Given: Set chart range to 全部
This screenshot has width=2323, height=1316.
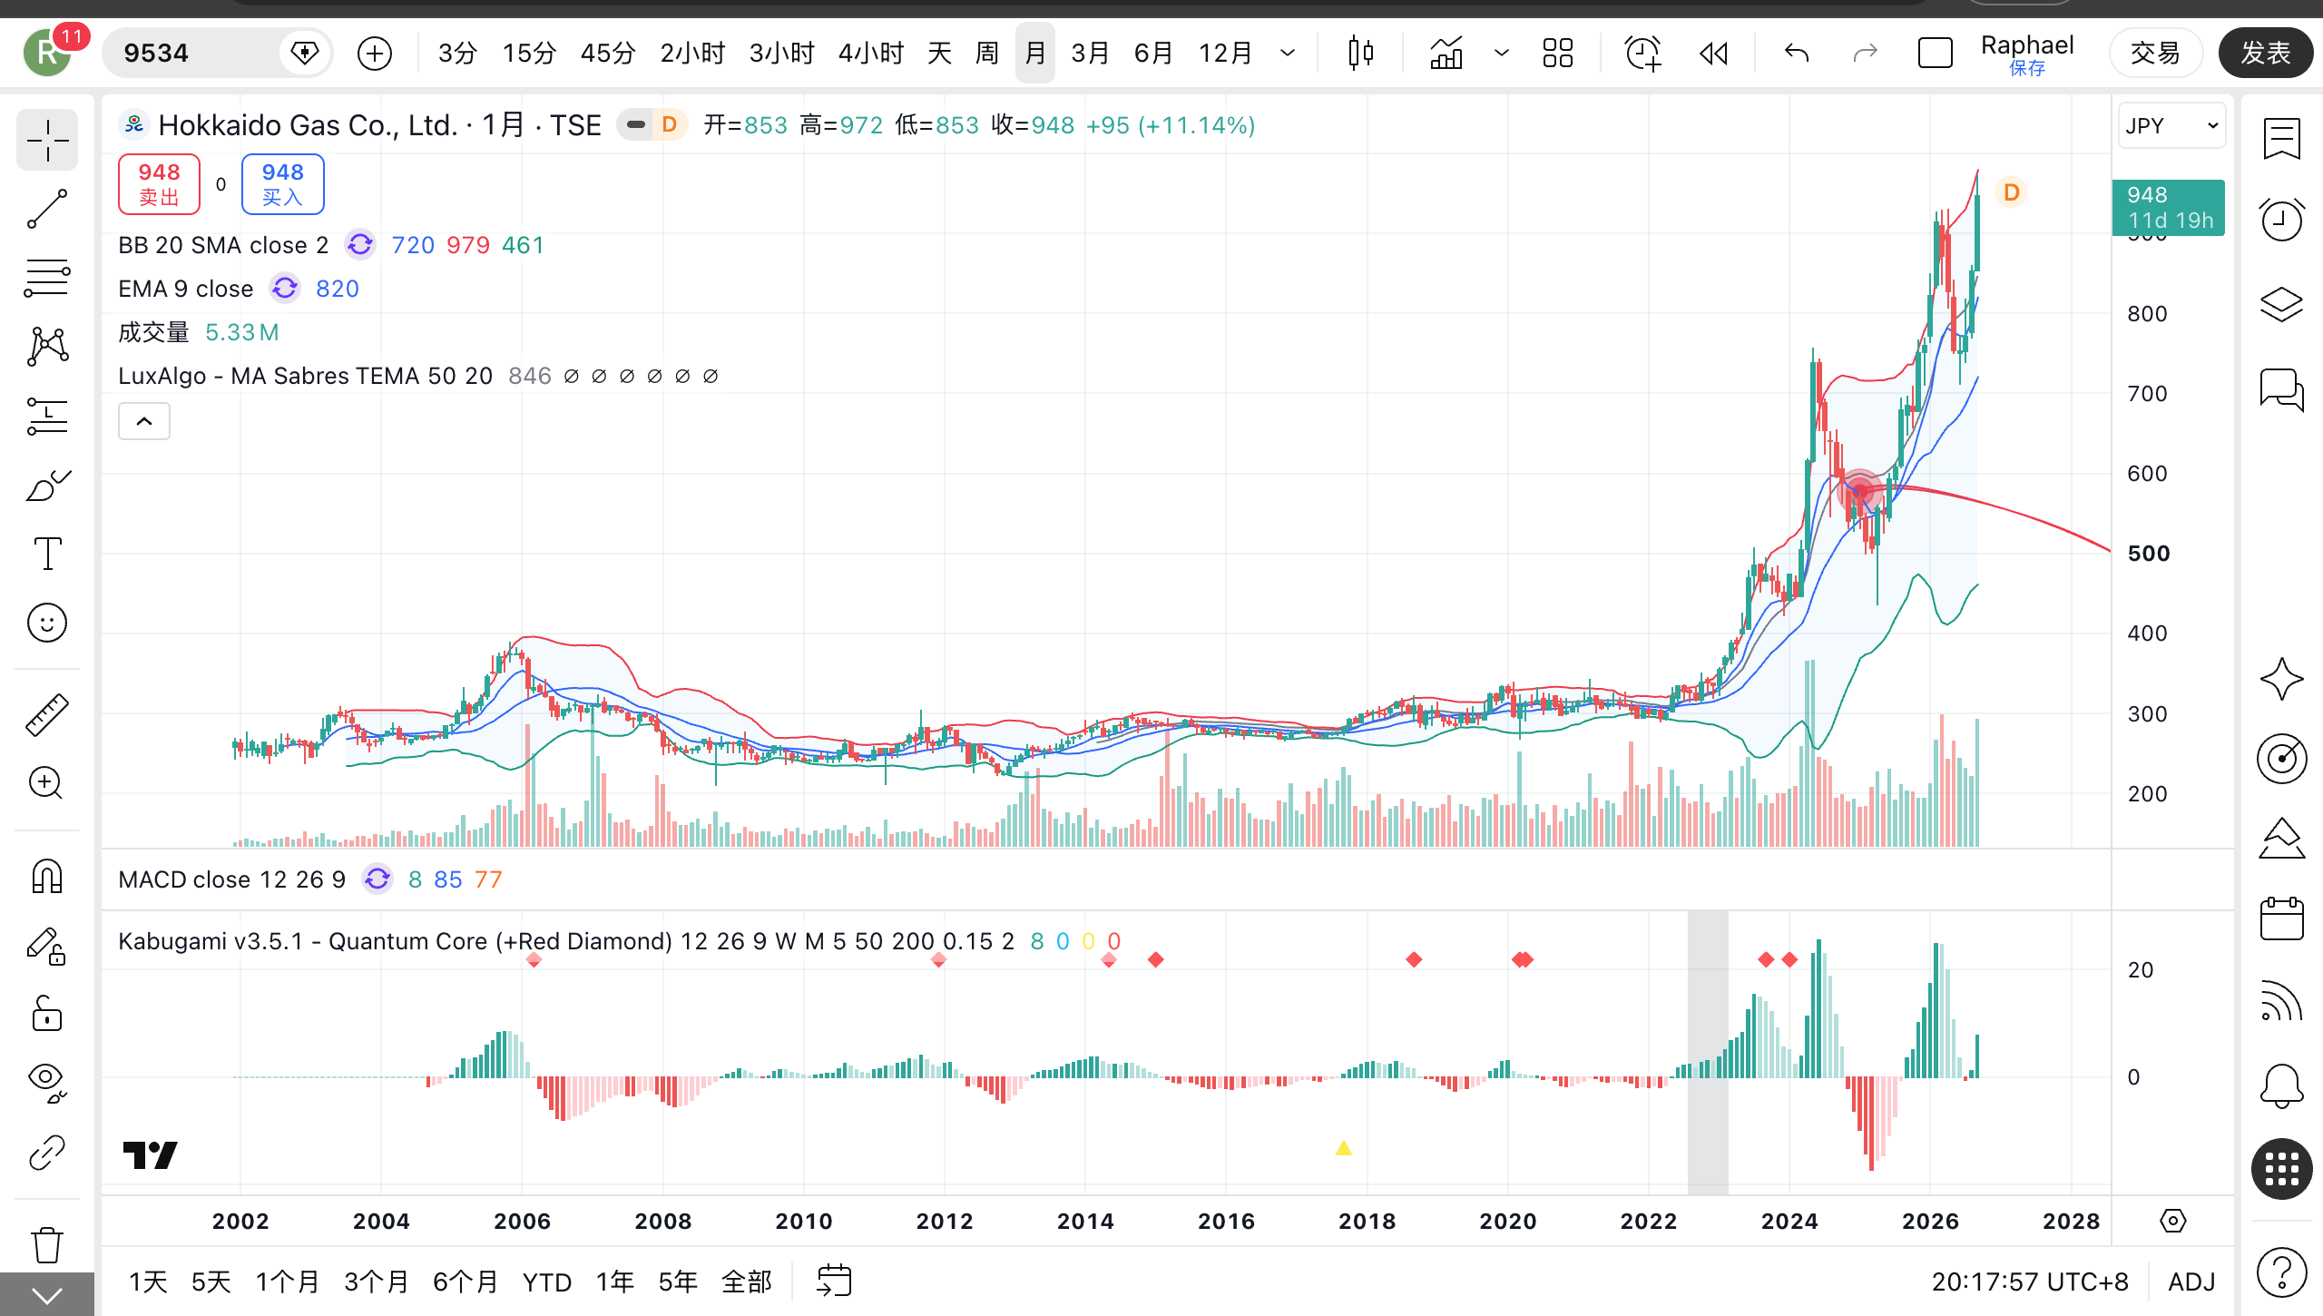Looking at the screenshot, I should point(746,1282).
